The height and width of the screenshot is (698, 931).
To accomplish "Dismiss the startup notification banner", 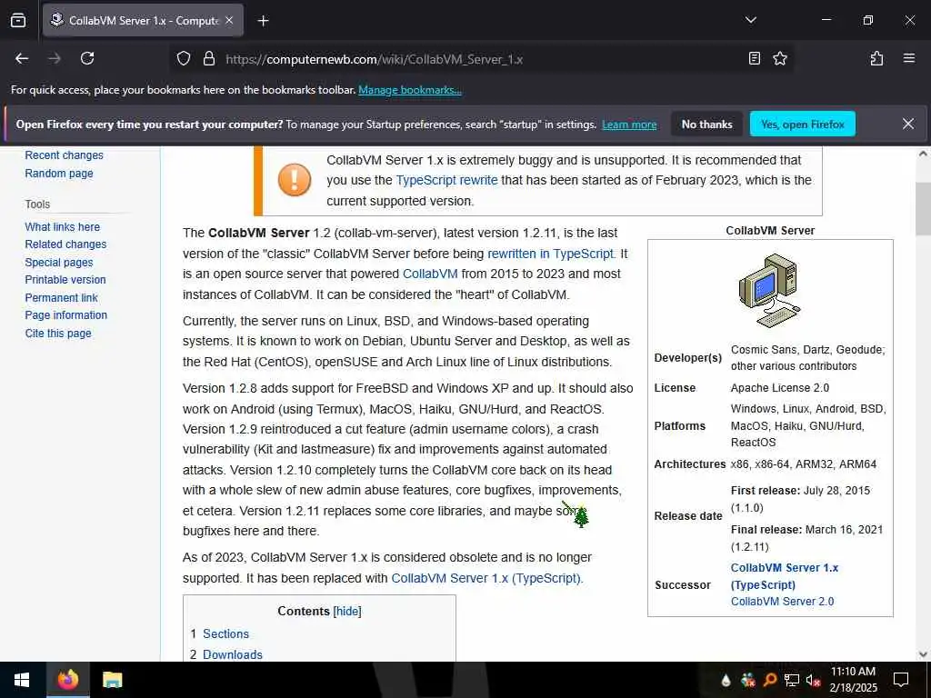I will (908, 124).
